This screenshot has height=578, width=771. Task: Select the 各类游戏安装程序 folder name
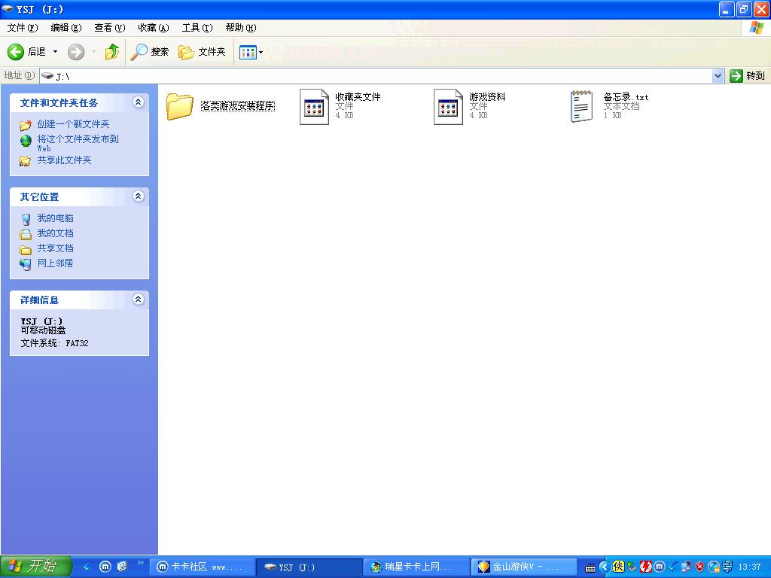pos(237,105)
